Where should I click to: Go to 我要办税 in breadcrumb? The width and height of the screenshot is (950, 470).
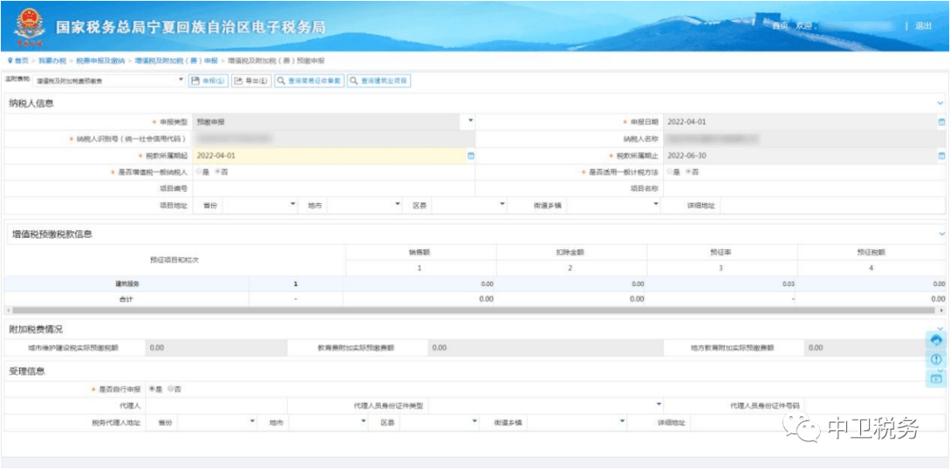pyautogui.click(x=52, y=61)
